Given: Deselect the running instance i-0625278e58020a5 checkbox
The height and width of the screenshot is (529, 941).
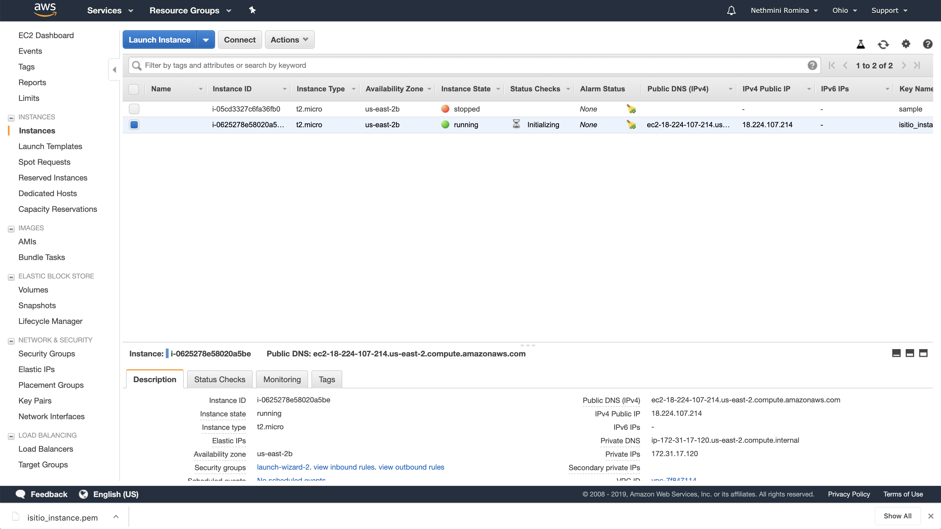Looking at the screenshot, I should pyautogui.click(x=134, y=125).
